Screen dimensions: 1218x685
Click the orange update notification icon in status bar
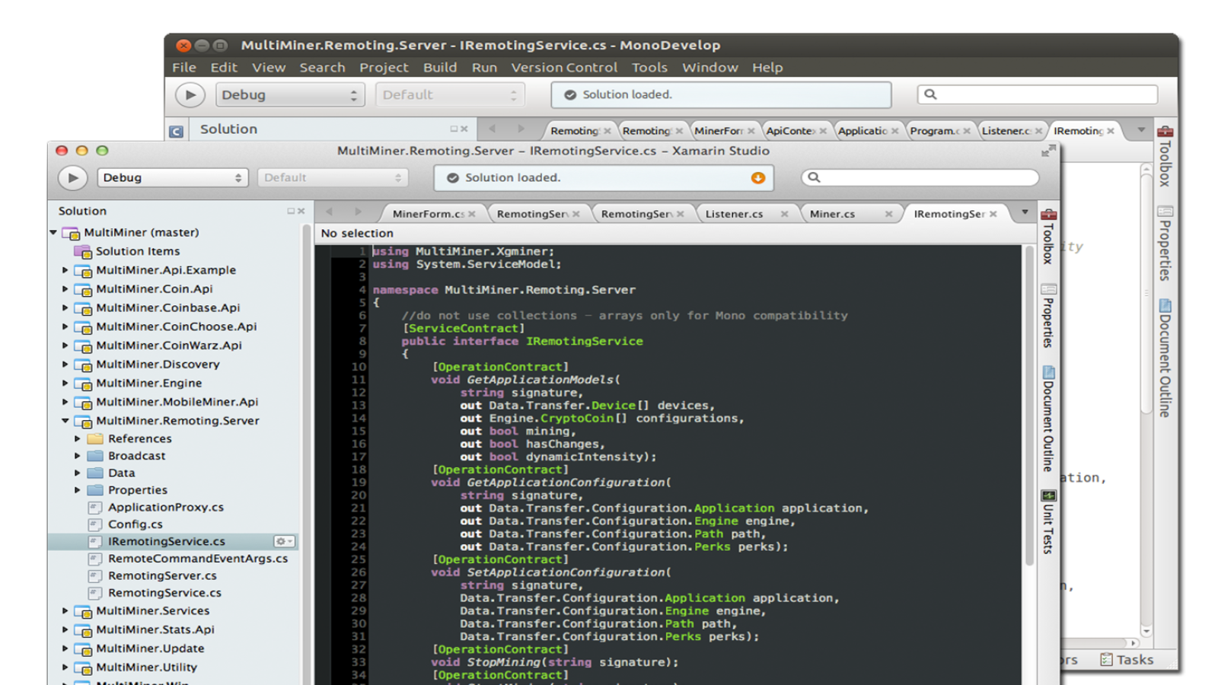757,178
